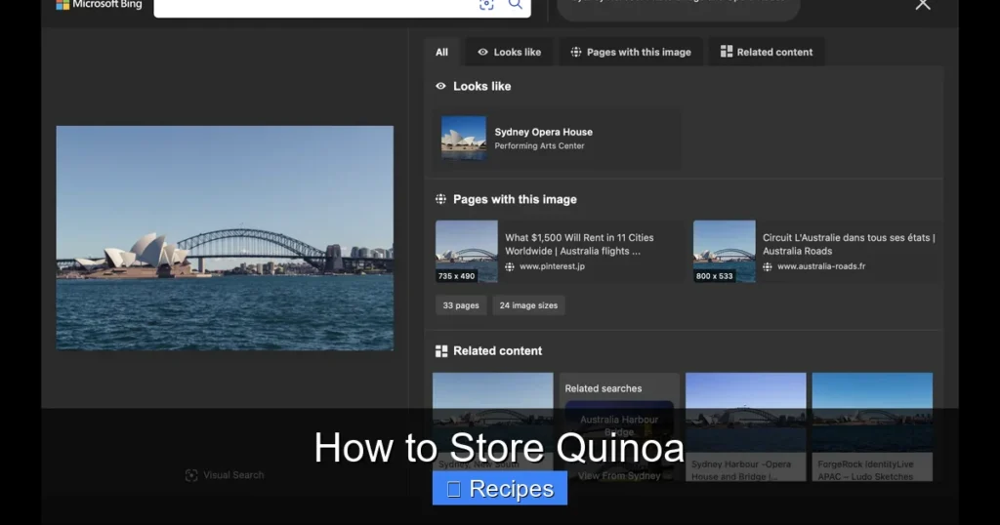Click the globe icon beside www.australia-roads.fr

pos(768,267)
